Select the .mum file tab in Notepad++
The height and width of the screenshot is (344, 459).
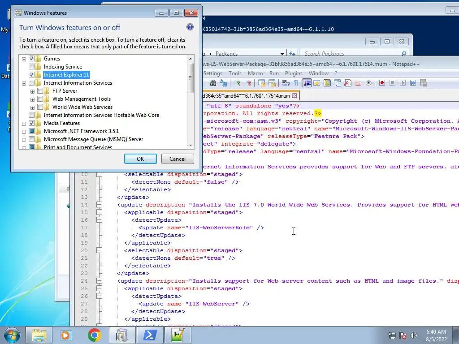pos(247,96)
